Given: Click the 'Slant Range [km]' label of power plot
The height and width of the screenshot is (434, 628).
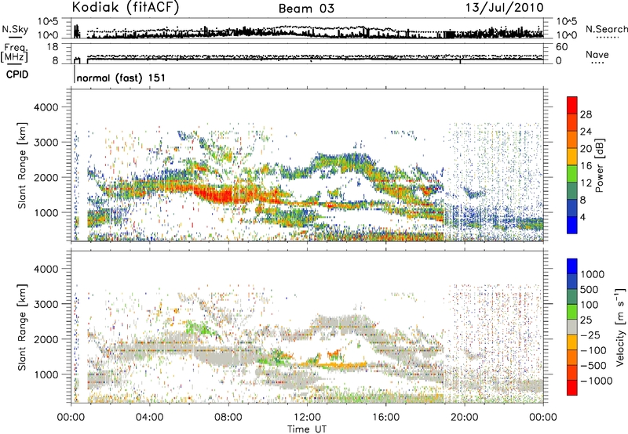Looking at the screenshot, I should (23, 165).
